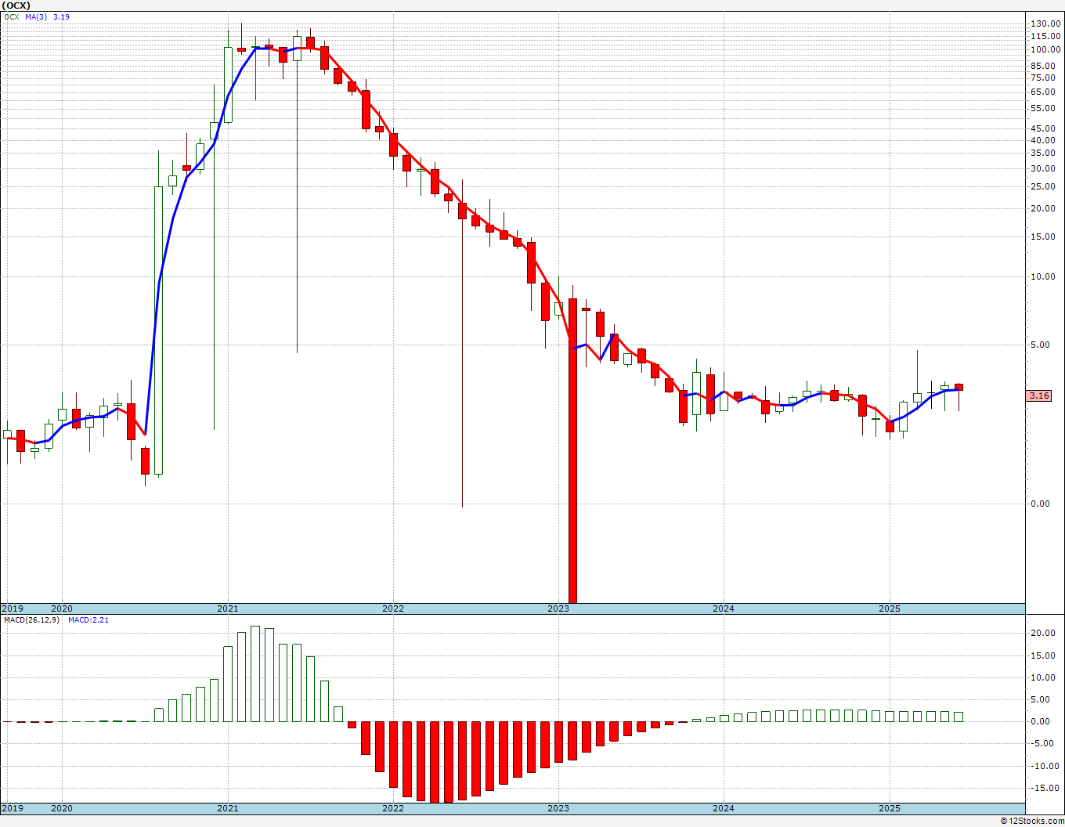Select 2020 on the MACD time axis
This screenshot has width=1065, height=827.
click(x=62, y=807)
